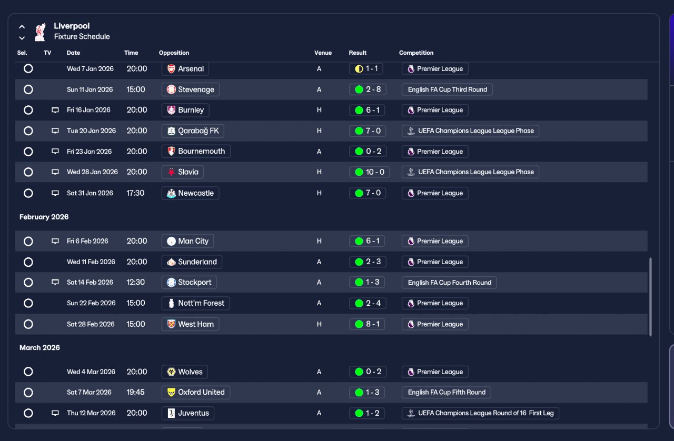The height and width of the screenshot is (441, 674).
Task: Click the green win indicator for Slavia result
Action: pyautogui.click(x=359, y=172)
